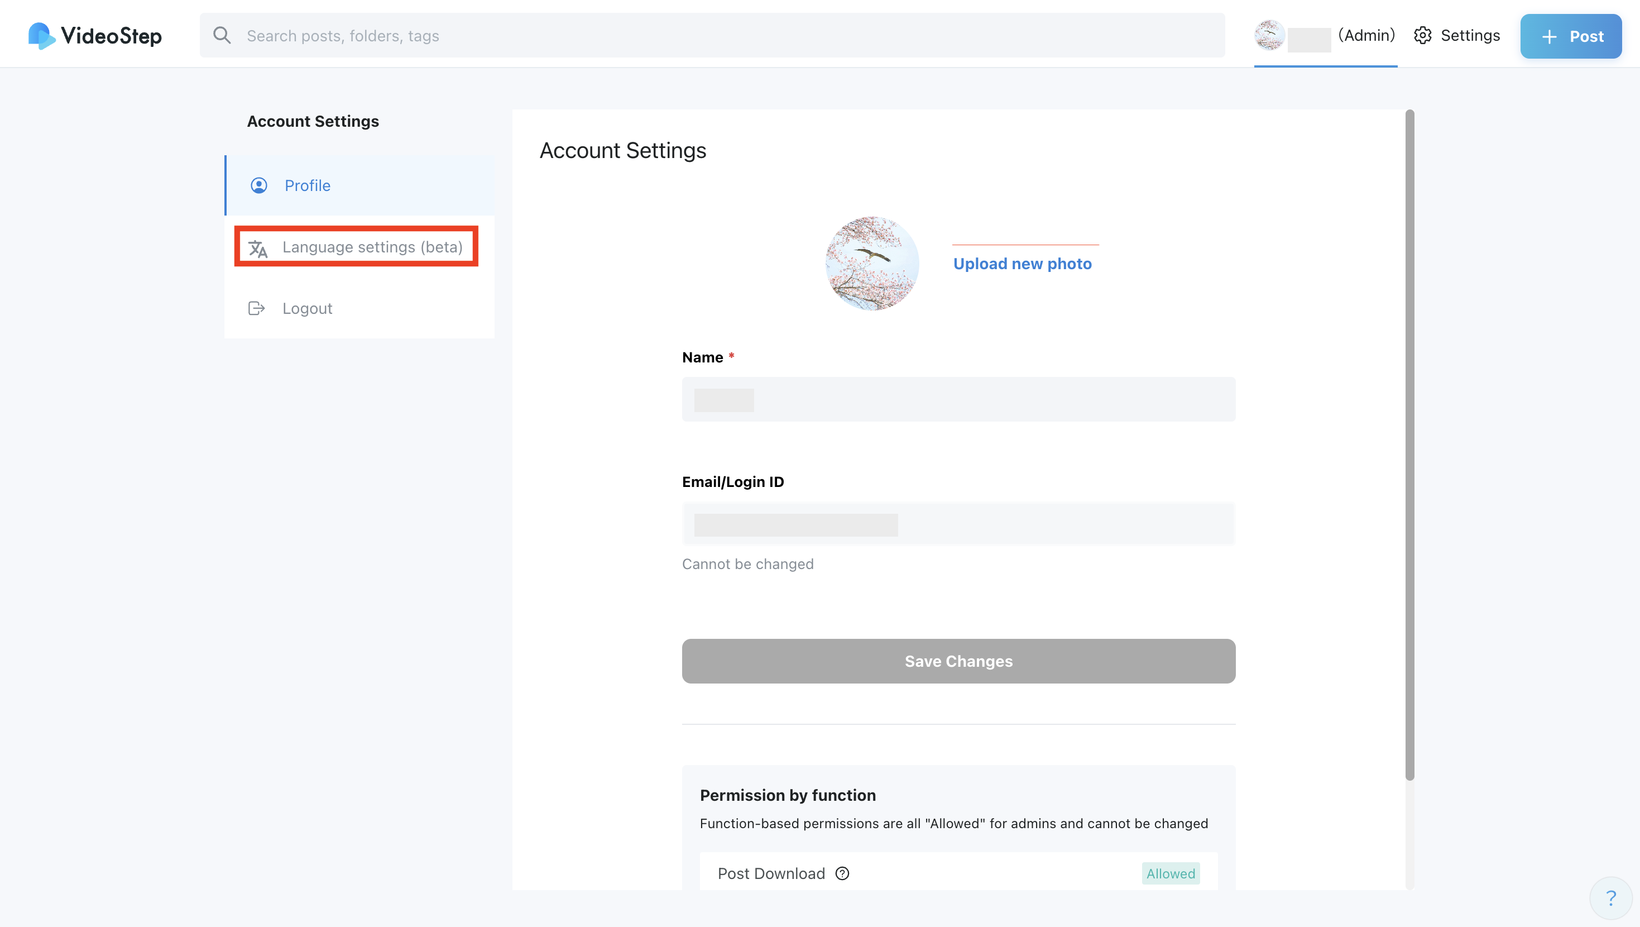Screen dimensions: 1640x927
Task: Select Logout in the sidebar
Action: [x=307, y=308]
